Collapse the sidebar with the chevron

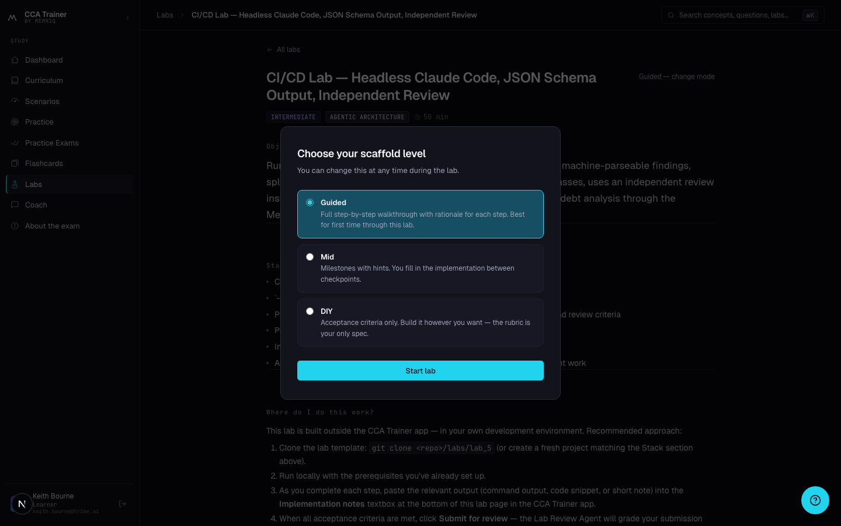click(x=128, y=18)
